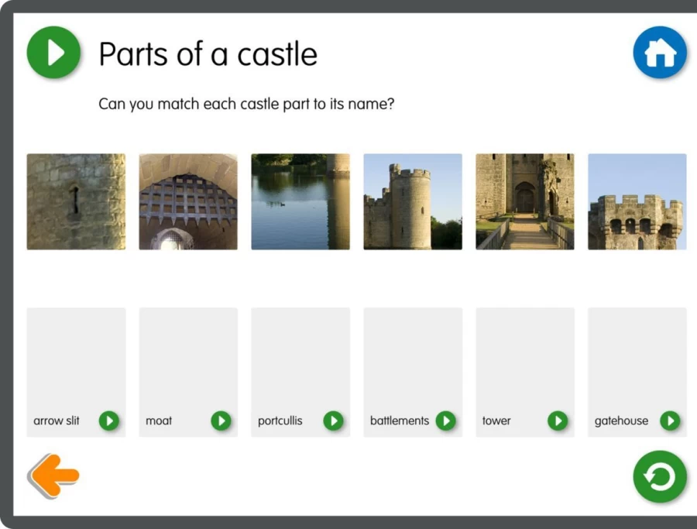697x529 pixels.
Task: Click the empty arrow slit drop box
Action: pyautogui.click(x=76, y=373)
